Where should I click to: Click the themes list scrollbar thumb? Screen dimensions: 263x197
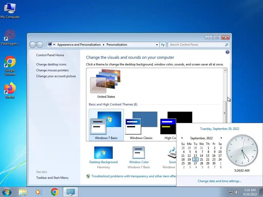225,113
